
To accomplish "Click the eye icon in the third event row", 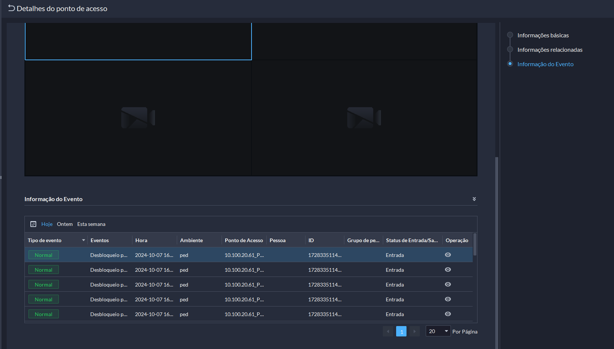I will [448, 284].
